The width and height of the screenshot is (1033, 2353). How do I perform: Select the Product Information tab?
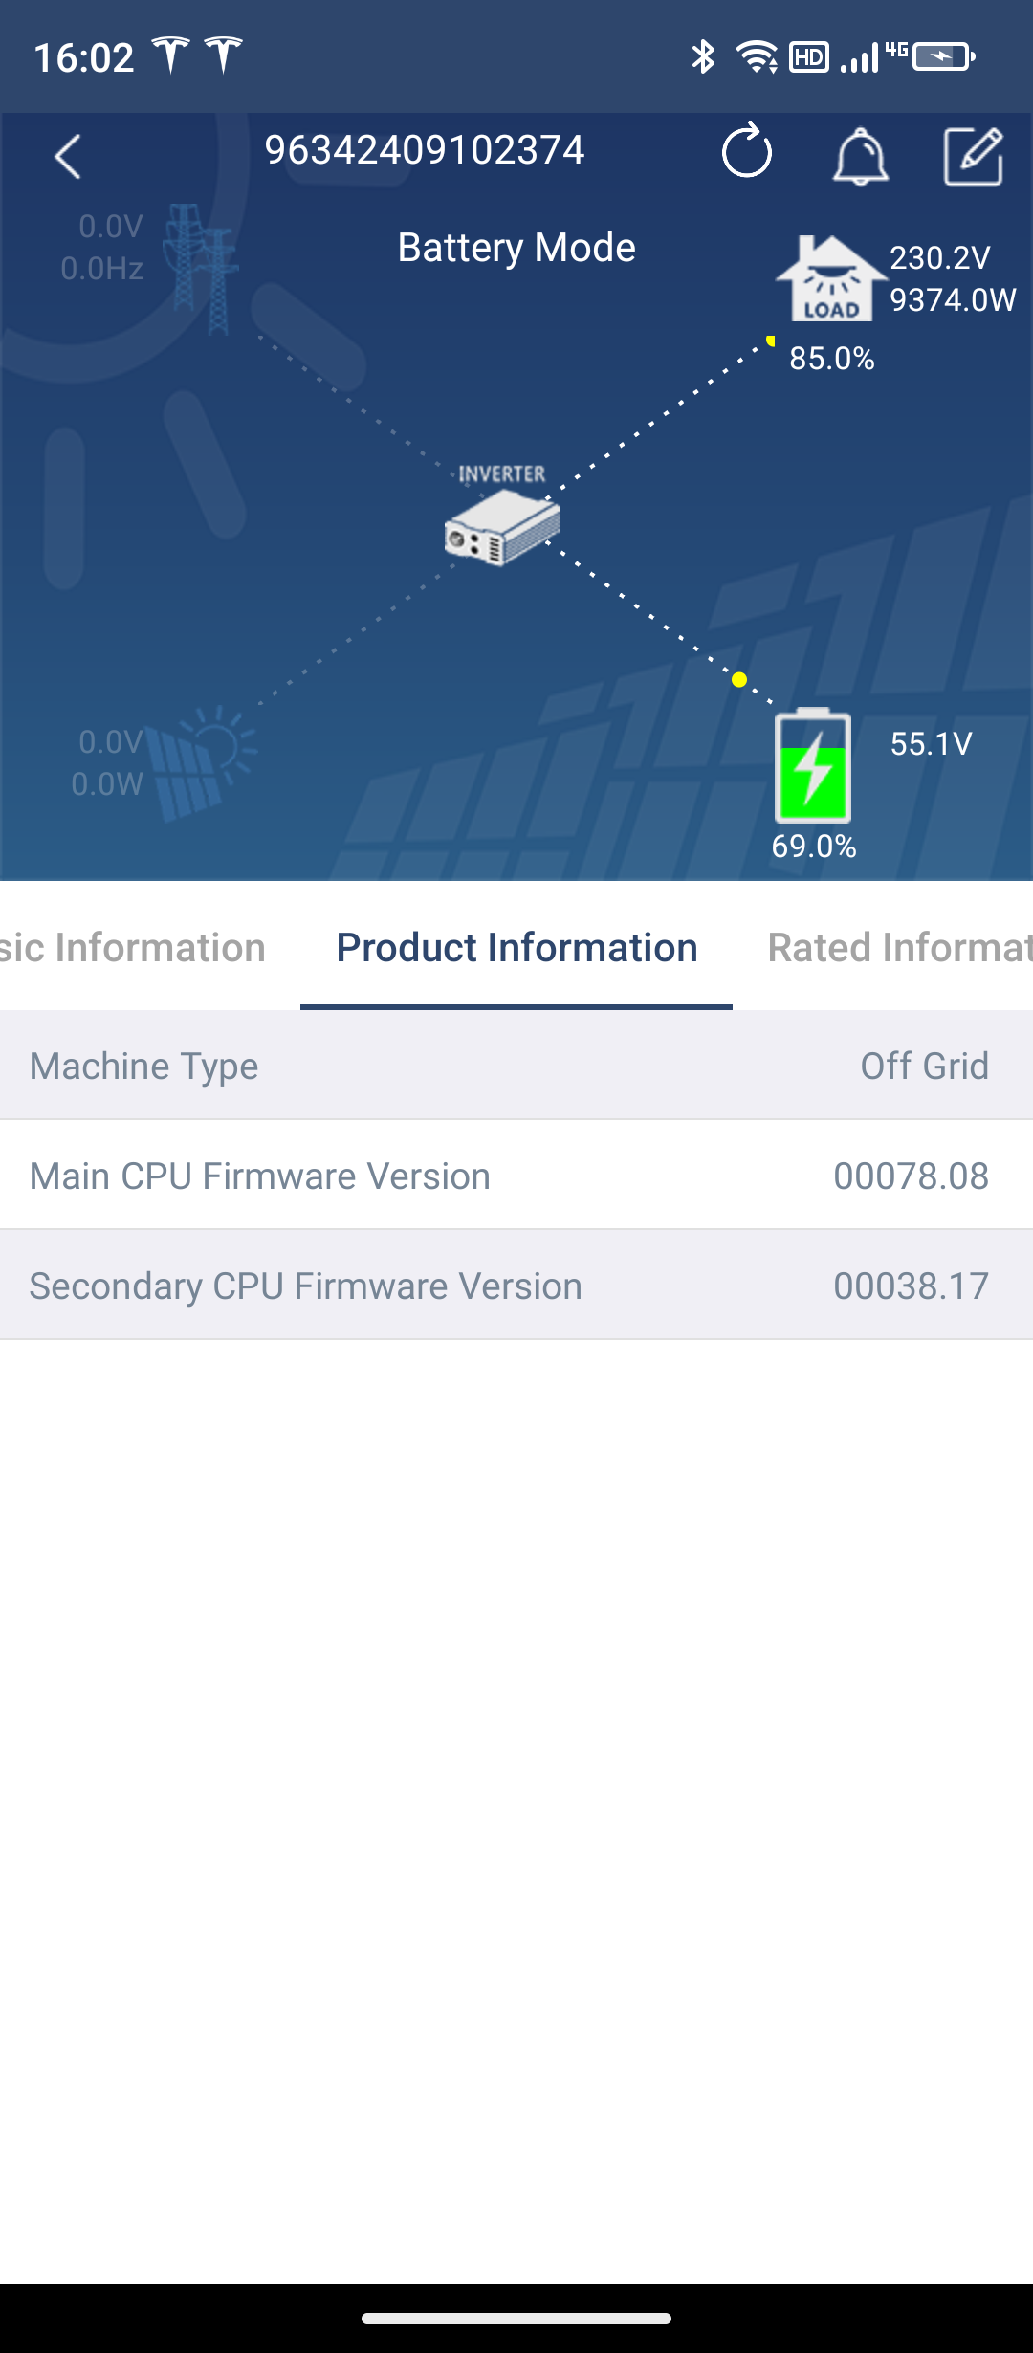coord(516,948)
